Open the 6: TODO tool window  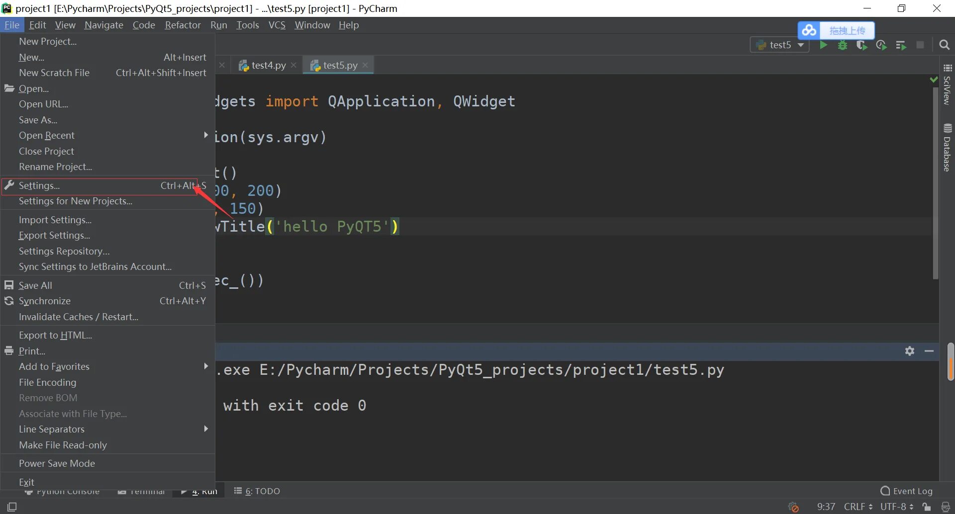pos(257,491)
